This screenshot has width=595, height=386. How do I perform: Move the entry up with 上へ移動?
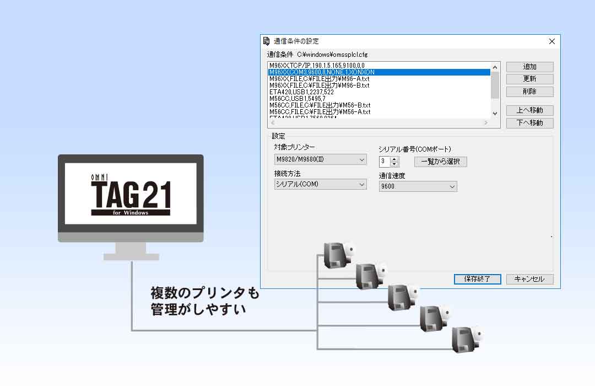pyautogui.click(x=530, y=110)
